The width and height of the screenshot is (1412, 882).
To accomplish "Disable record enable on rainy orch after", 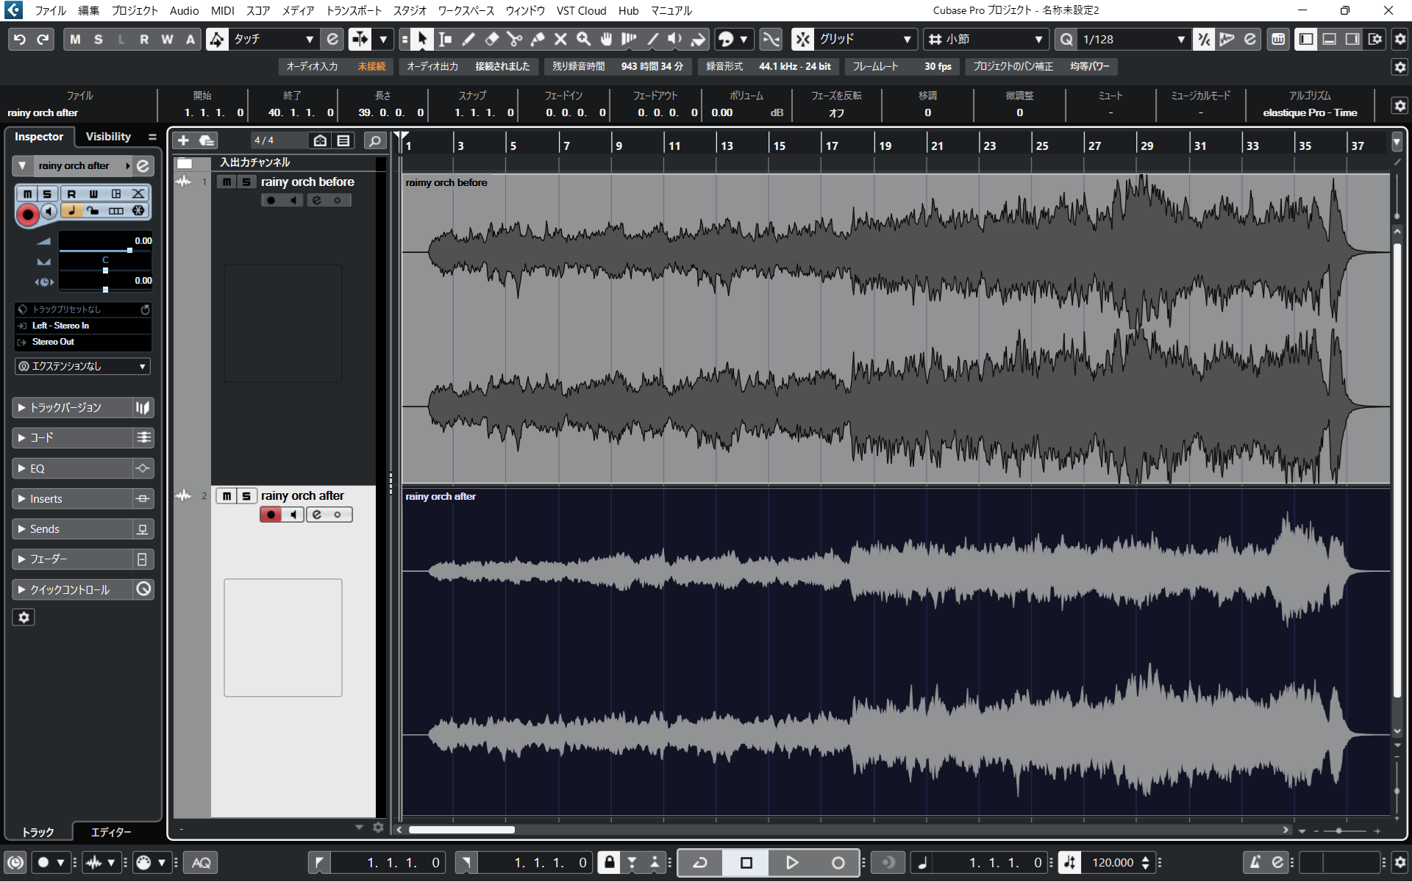I will (x=271, y=514).
